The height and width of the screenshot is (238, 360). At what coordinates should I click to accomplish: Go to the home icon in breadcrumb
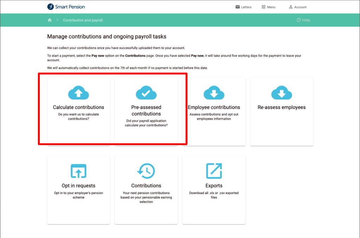click(50, 20)
